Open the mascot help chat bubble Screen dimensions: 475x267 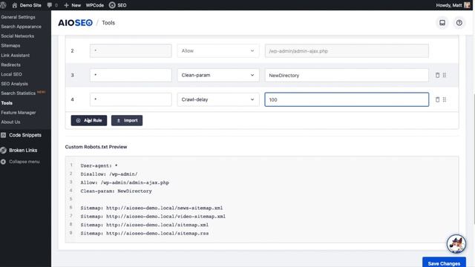(456, 244)
